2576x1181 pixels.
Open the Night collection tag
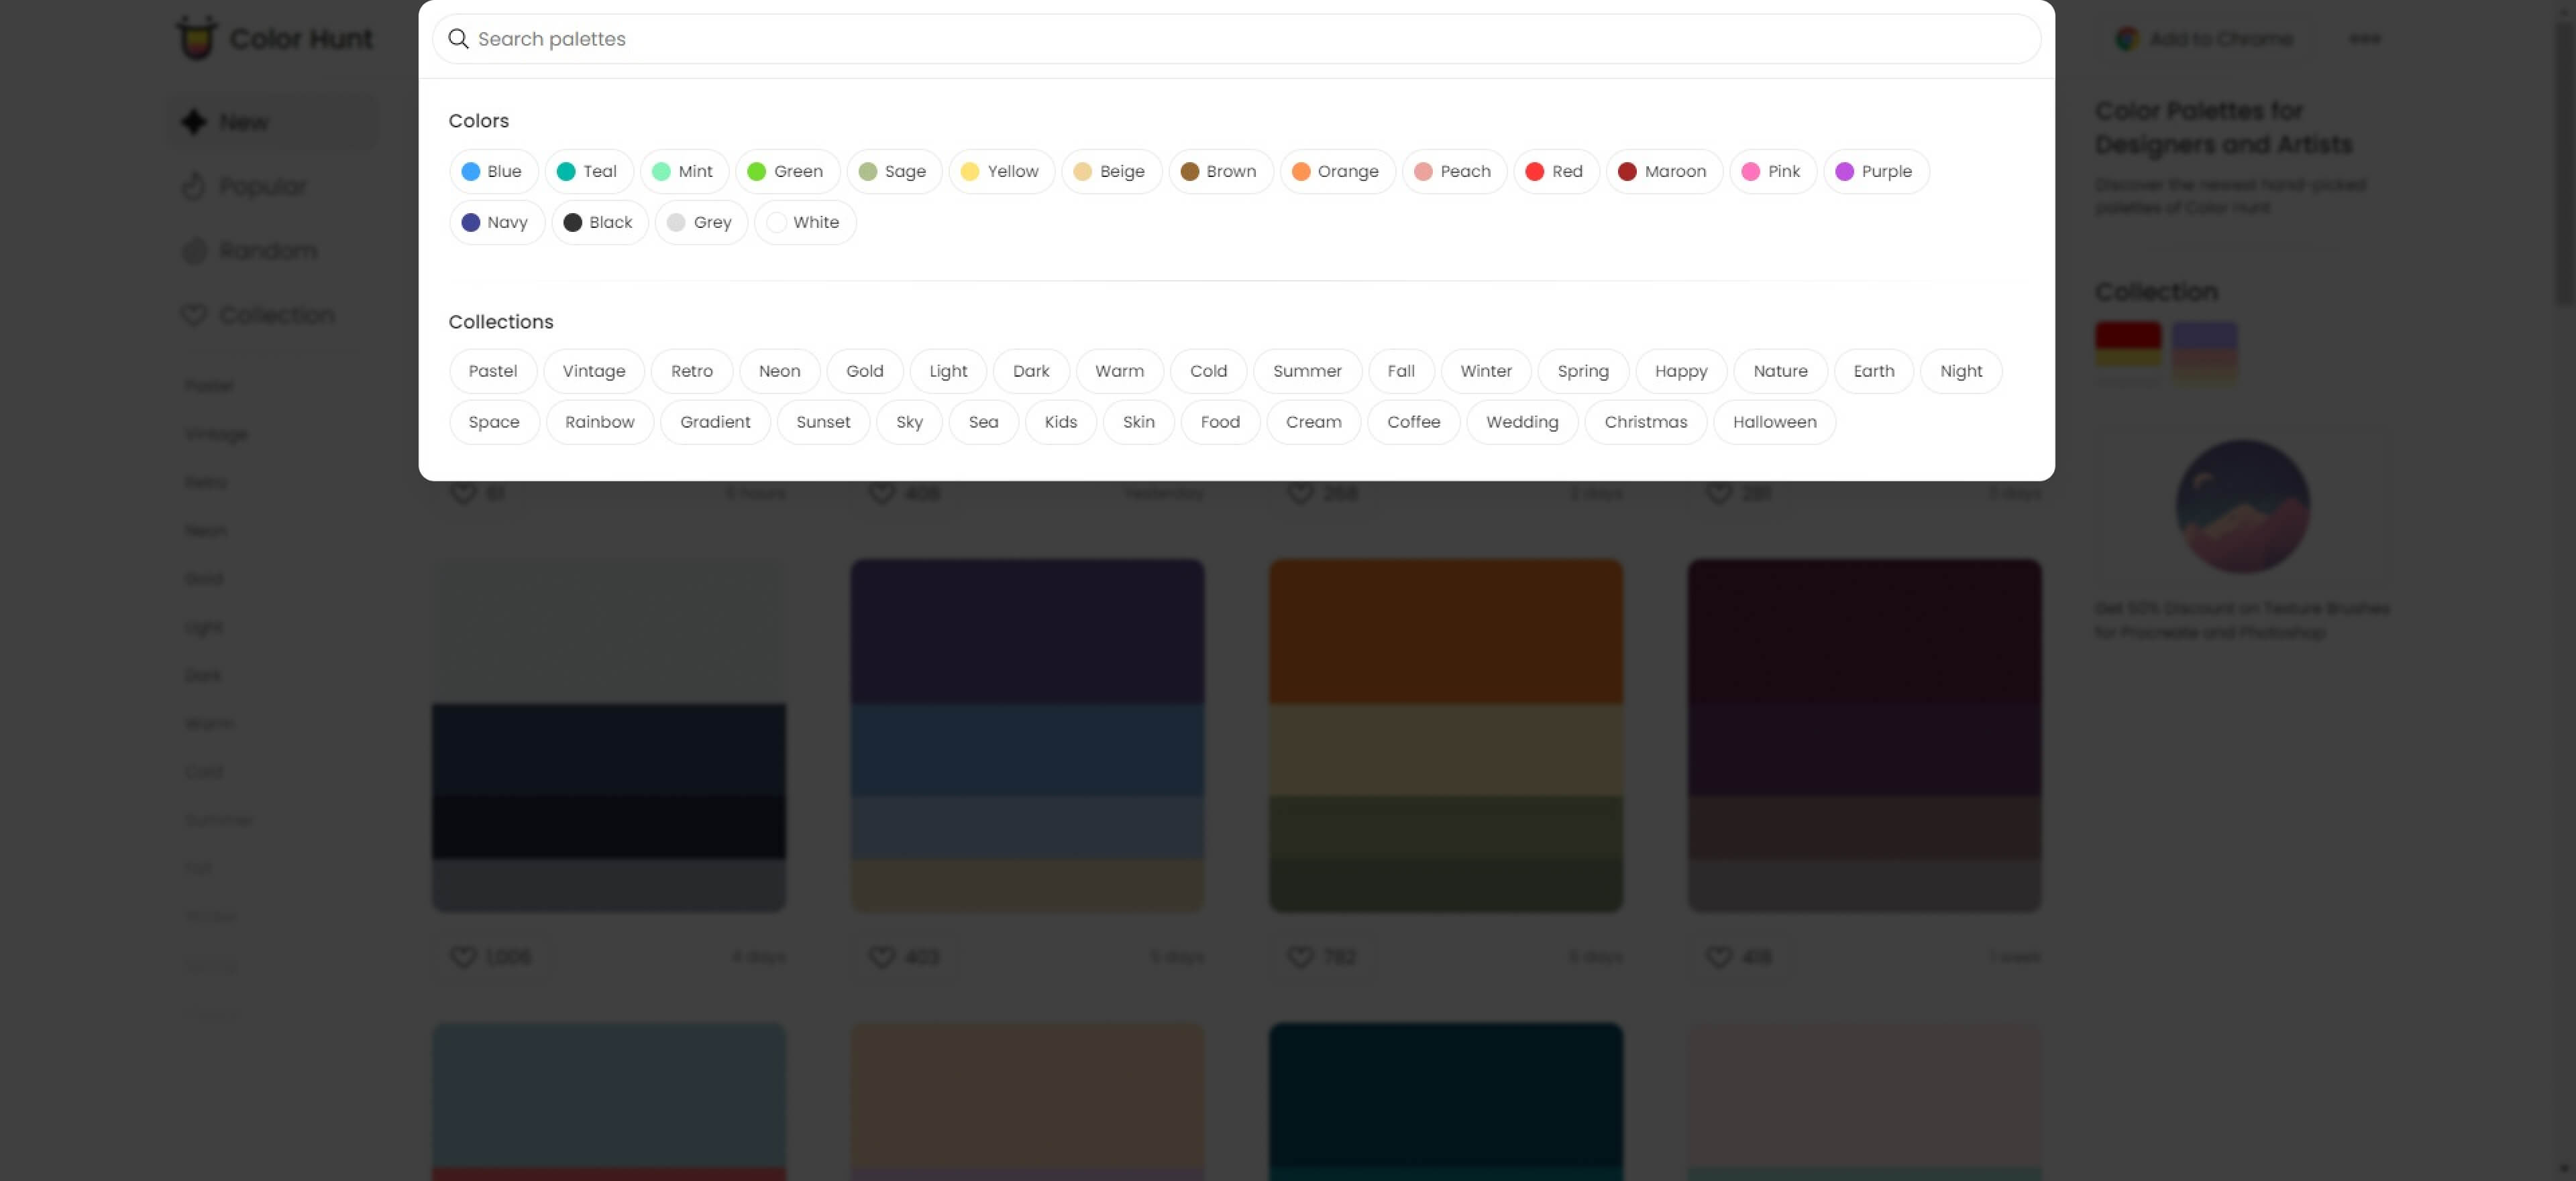1960,372
